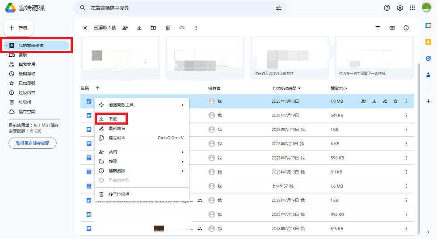Open the Google apps grid
The width and height of the screenshot is (437, 239).
point(412,8)
